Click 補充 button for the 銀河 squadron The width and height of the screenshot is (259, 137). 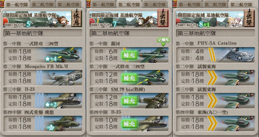129,55
